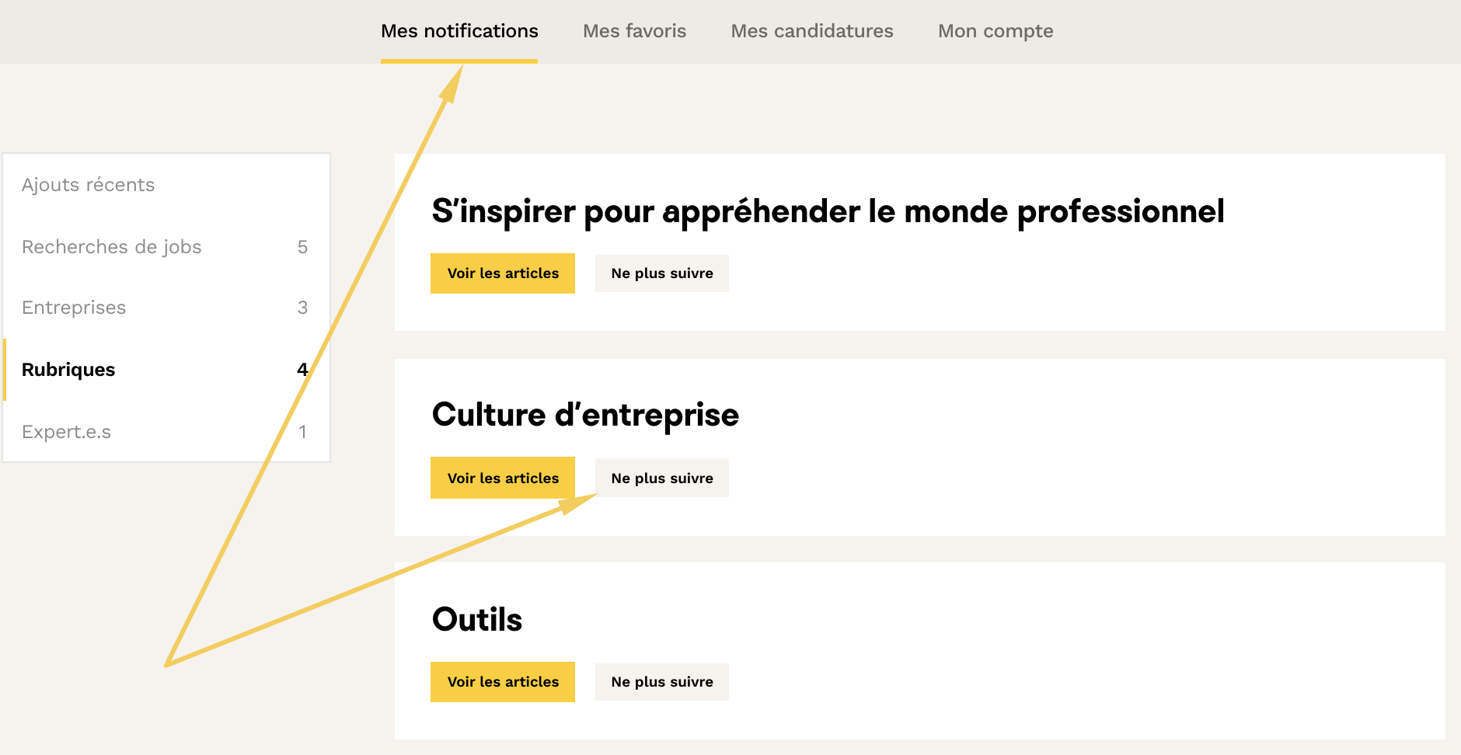Go to the Mon compte tab

(x=995, y=31)
